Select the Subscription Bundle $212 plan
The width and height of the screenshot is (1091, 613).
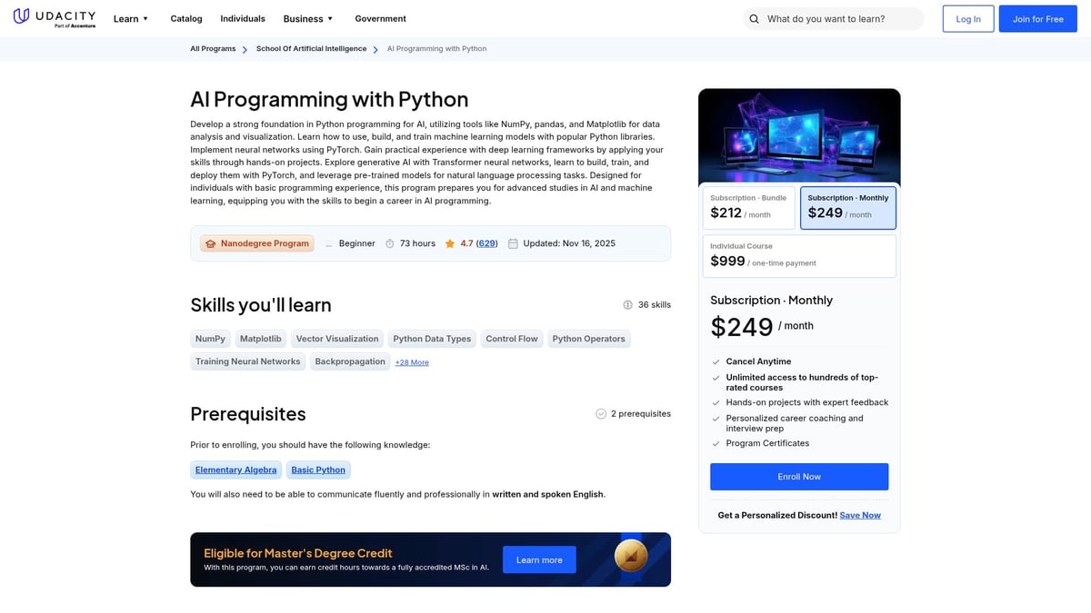(749, 208)
